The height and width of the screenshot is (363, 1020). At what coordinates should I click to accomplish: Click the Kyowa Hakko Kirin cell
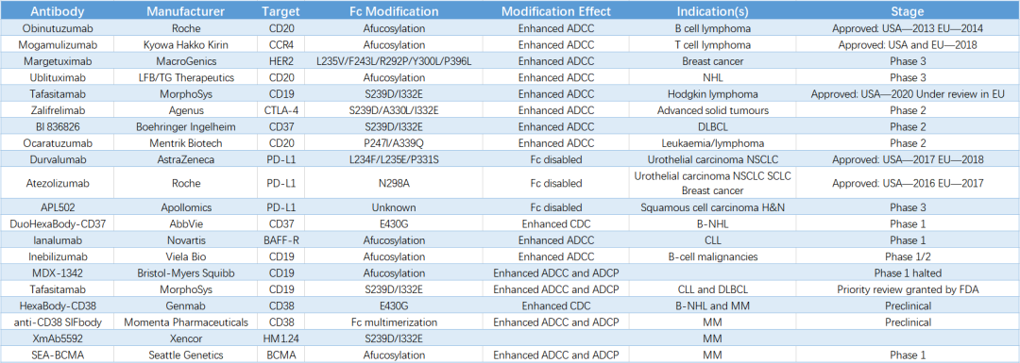[186, 45]
